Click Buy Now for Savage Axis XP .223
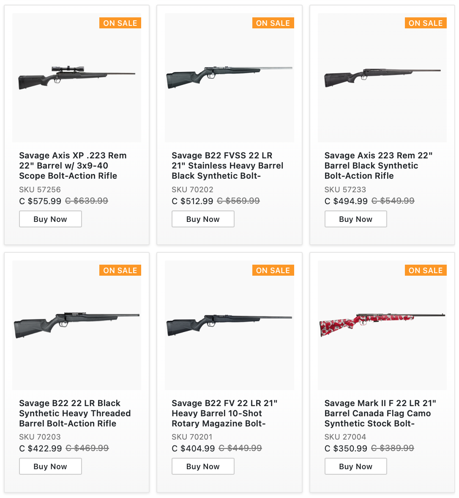This screenshot has width=459, height=498. click(50, 219)
